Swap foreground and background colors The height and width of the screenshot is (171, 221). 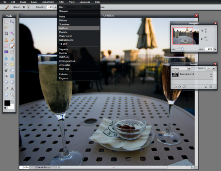coord(12,101)
